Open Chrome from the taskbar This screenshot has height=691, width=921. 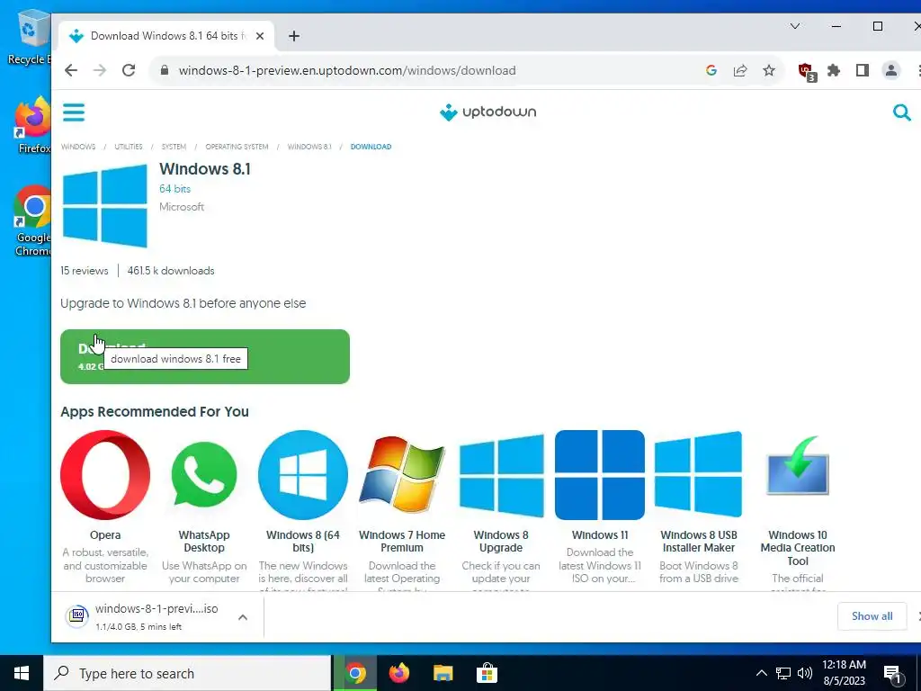tap(355, 673)
